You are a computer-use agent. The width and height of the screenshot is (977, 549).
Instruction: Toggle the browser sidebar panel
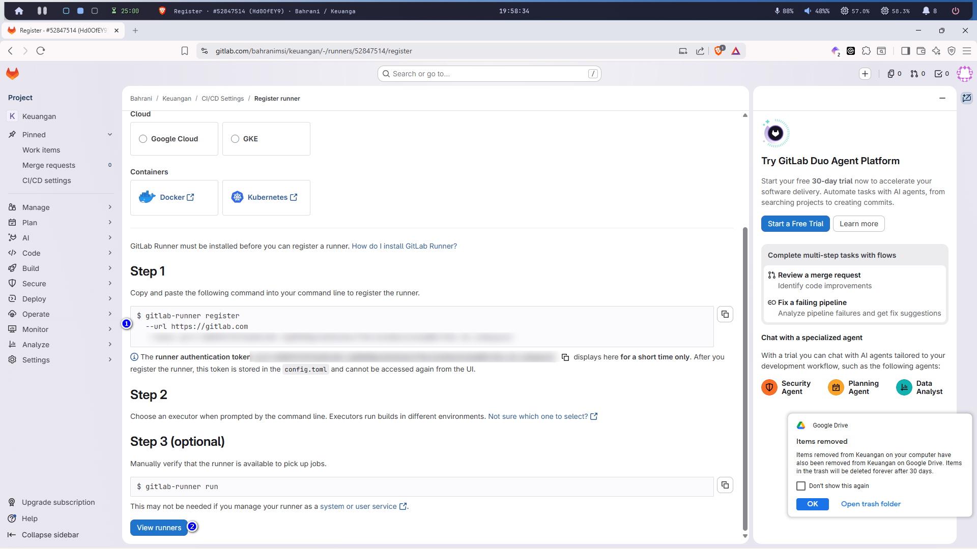(x=905, y=51)
